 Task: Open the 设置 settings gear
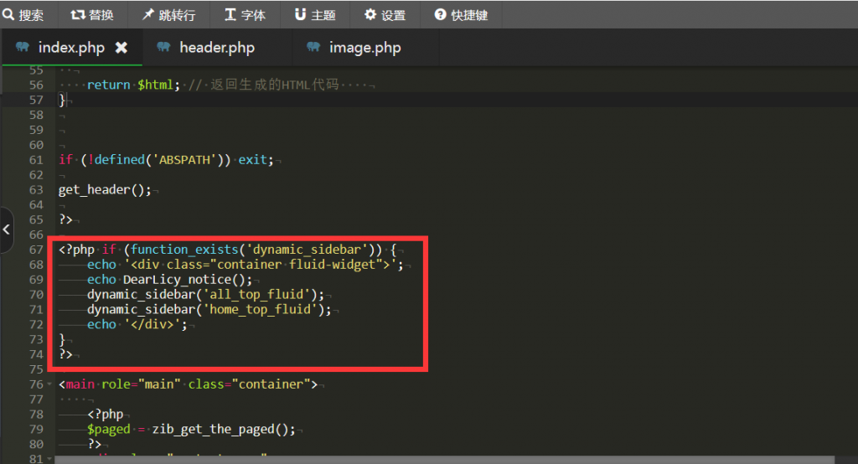[385, 15]
